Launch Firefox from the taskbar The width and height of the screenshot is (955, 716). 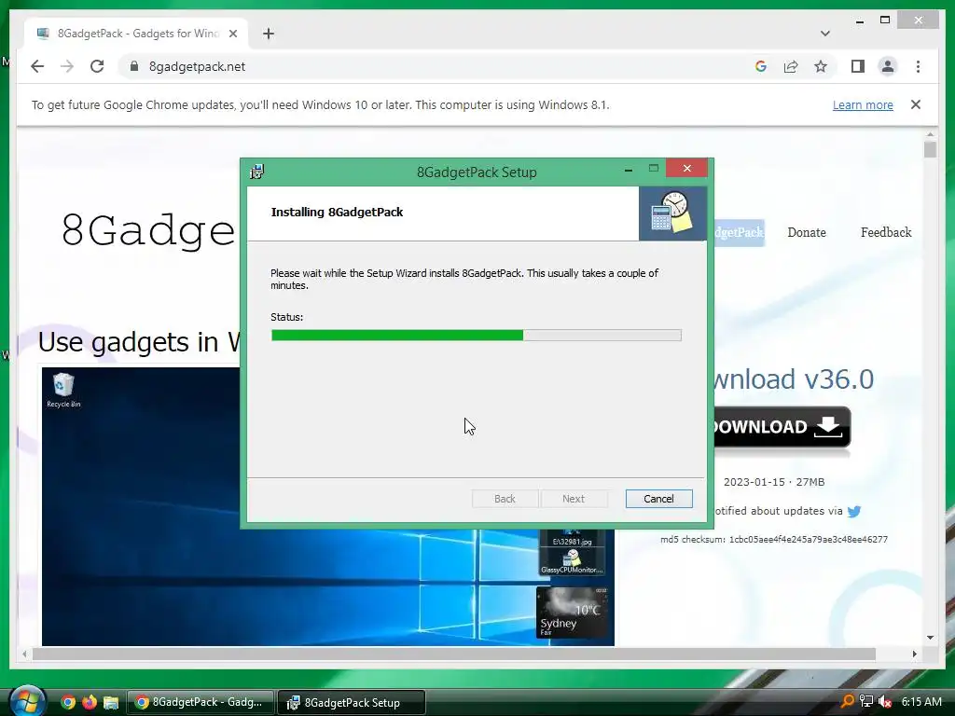click(x=90, y=702)
